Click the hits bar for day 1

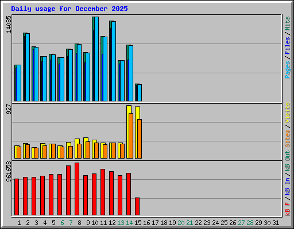click(18, 83)
